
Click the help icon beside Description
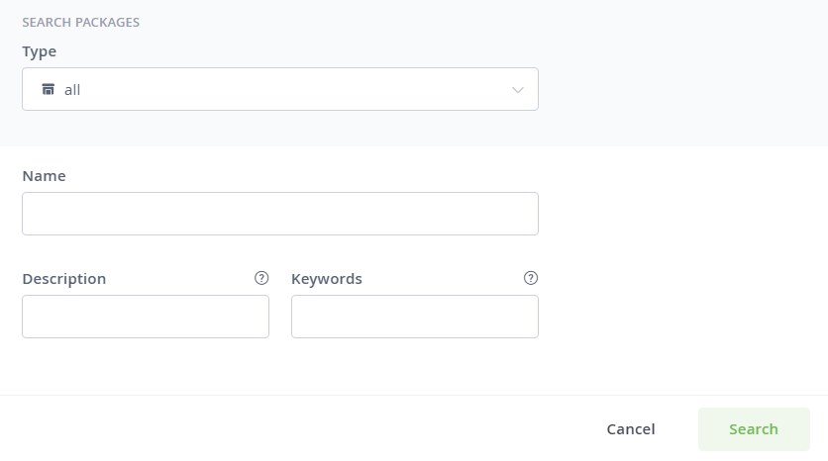[261, 278]
